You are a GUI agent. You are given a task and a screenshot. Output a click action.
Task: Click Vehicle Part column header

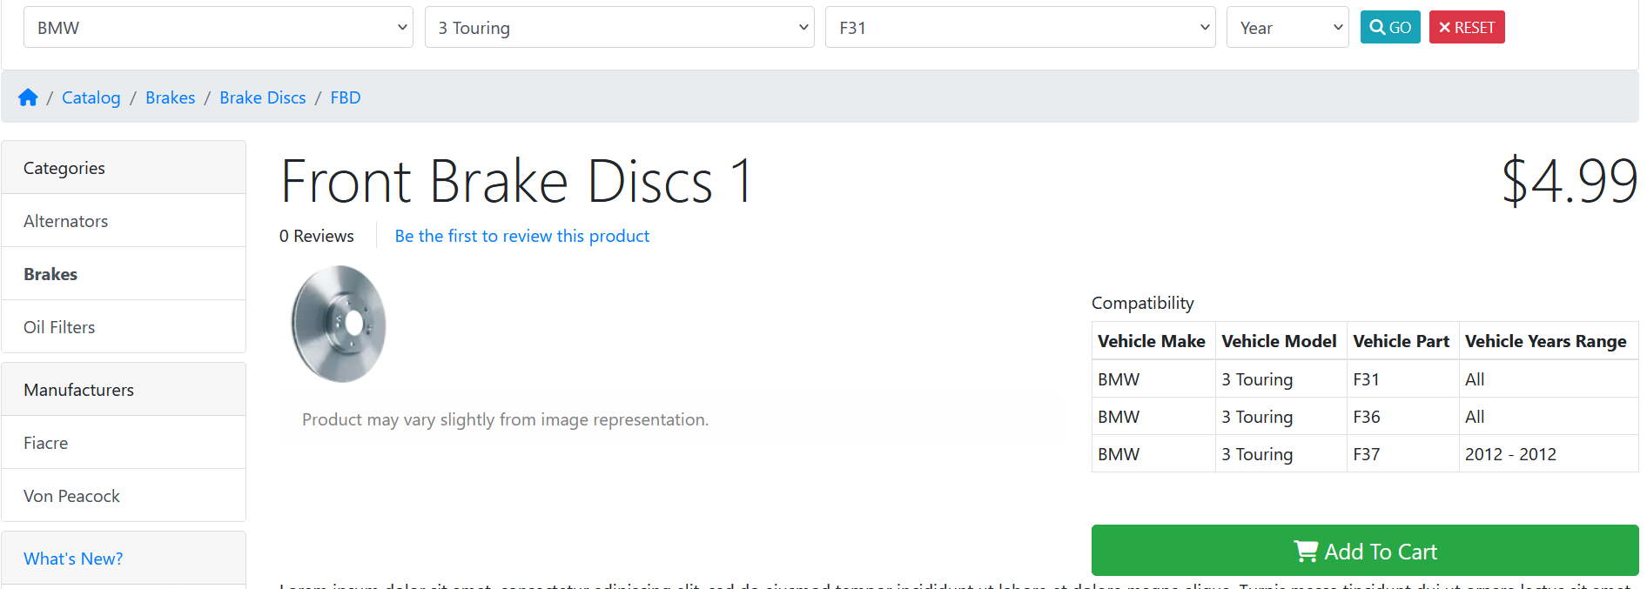click(x=1402, y=341)
